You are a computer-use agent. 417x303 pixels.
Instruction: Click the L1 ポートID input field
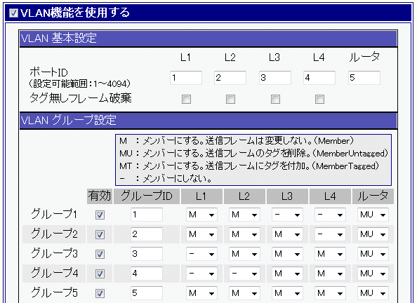[x=186, y=78]
